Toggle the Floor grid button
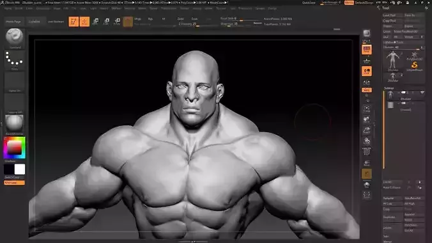 click(x=367, y=61)
